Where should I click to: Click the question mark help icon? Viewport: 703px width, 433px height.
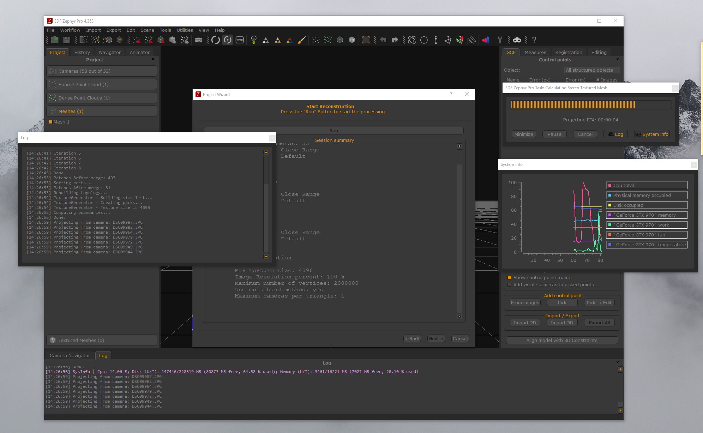534,40
